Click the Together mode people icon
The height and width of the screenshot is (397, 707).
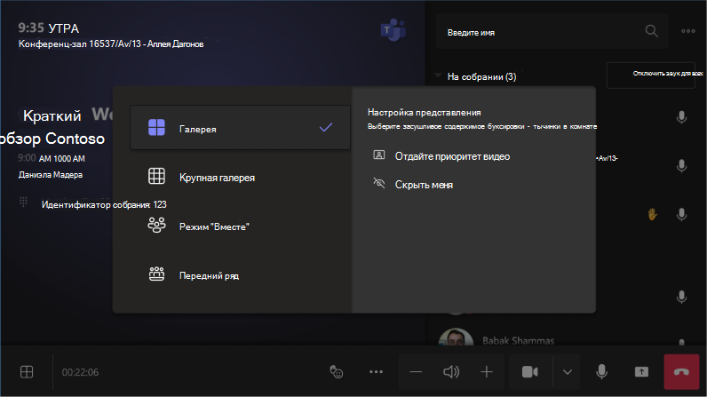(156, 225)
